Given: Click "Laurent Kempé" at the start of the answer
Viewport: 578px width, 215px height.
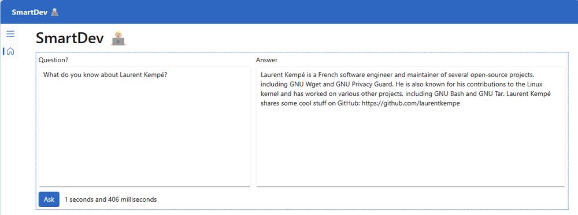Looking at the screenshot, I should click(x=279, y=74).
